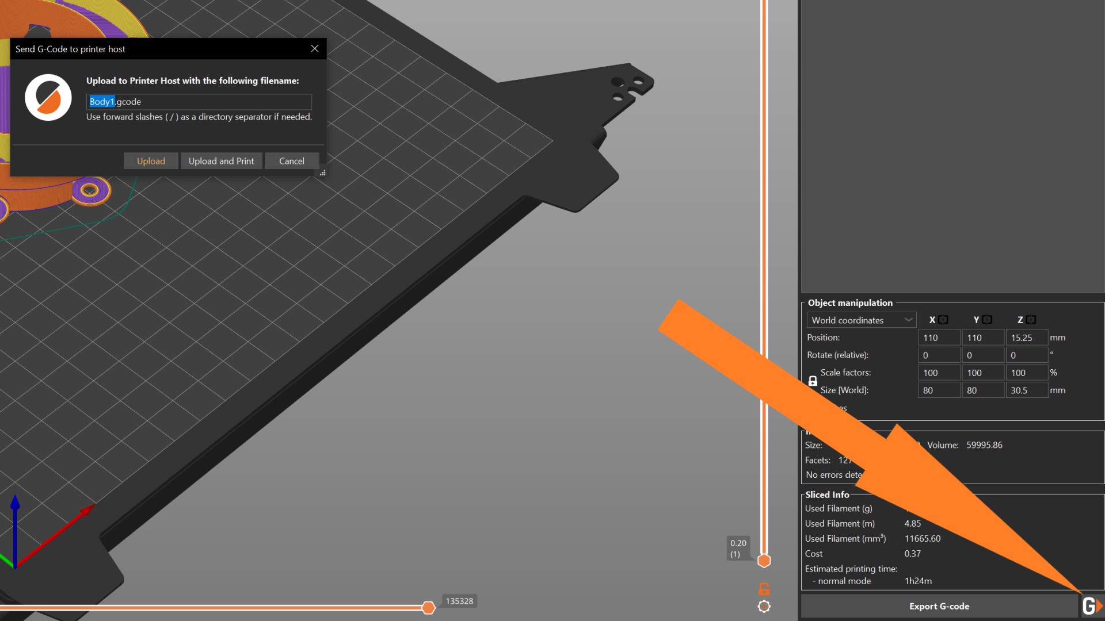
Task: Click the Z position field showing 15.25
Action: click(x=1026, y=338)
